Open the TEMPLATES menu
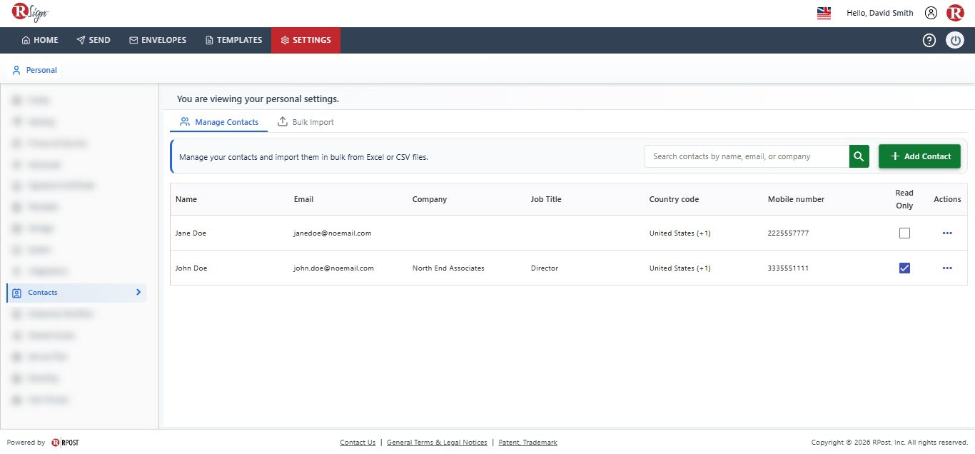The height and width of the screenshot is (454, 975). click(x=233, y=40)
